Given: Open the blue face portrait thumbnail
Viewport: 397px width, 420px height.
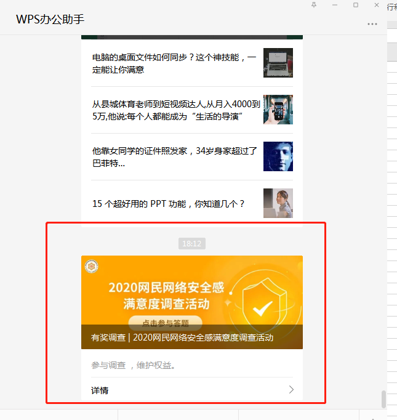Looking at the screenshot, I should pyautogui.click(x=278, y=156).
